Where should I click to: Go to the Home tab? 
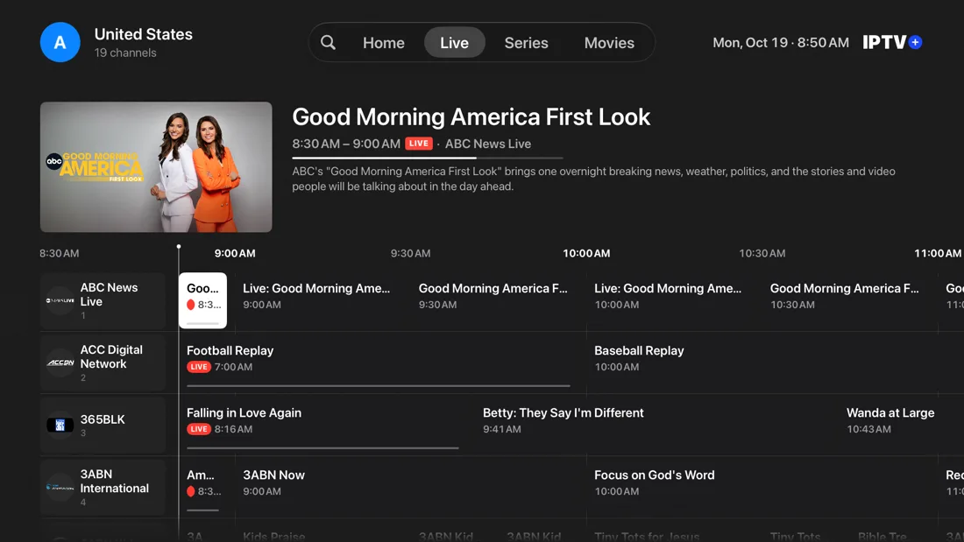point(384,42)
